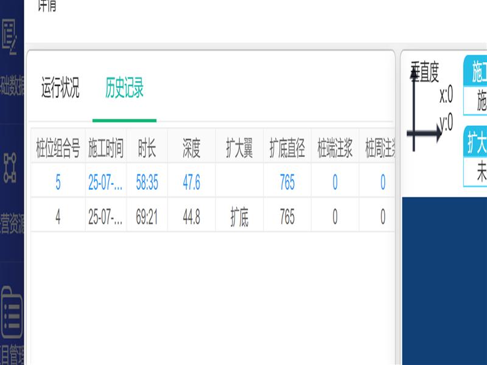Click the 47.6 depth value
487x365 pixels.
tap(191, 183)
